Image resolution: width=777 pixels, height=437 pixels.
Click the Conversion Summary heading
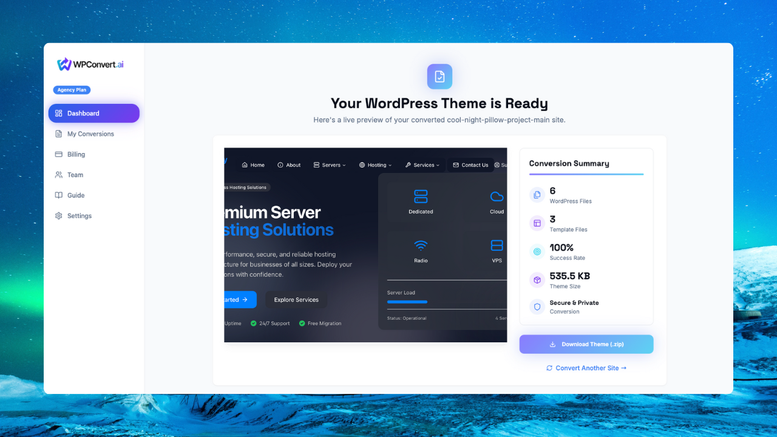569,163
